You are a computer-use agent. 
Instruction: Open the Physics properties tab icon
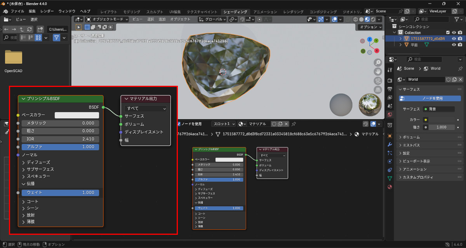click(x=390, y=161)
